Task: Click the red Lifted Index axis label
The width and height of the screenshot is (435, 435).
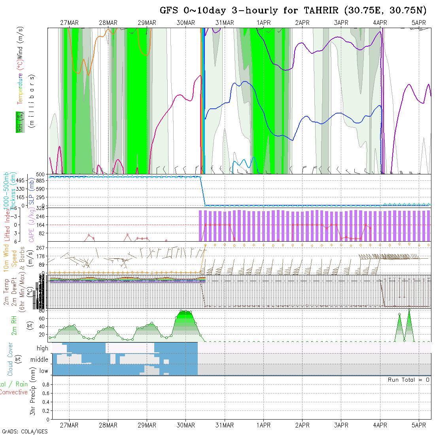Action: 7,224
